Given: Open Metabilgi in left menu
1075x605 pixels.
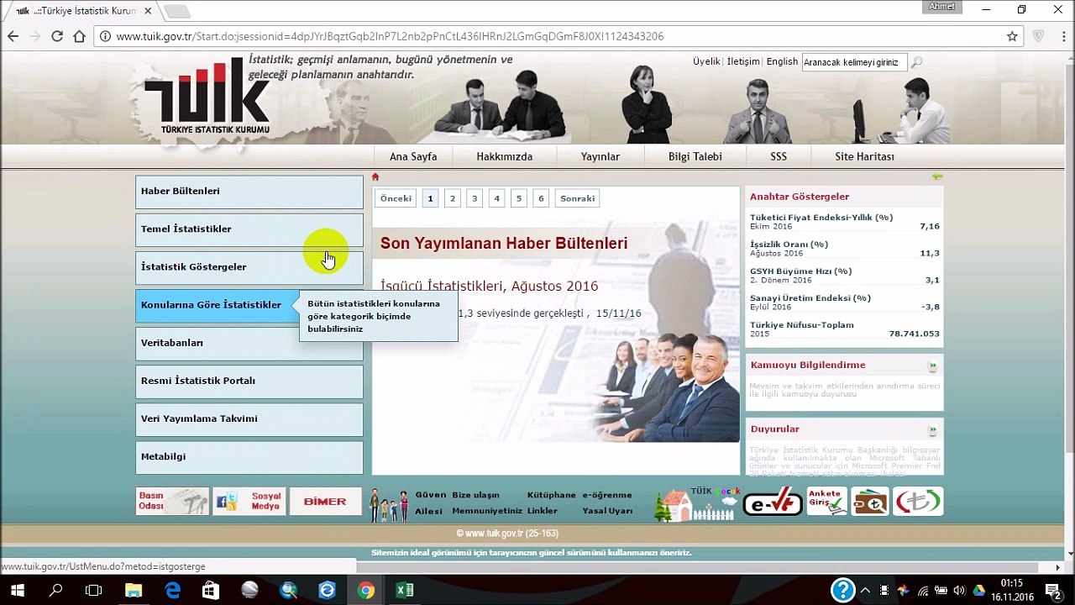Looking at the screenshot, I should coord(249,456).
